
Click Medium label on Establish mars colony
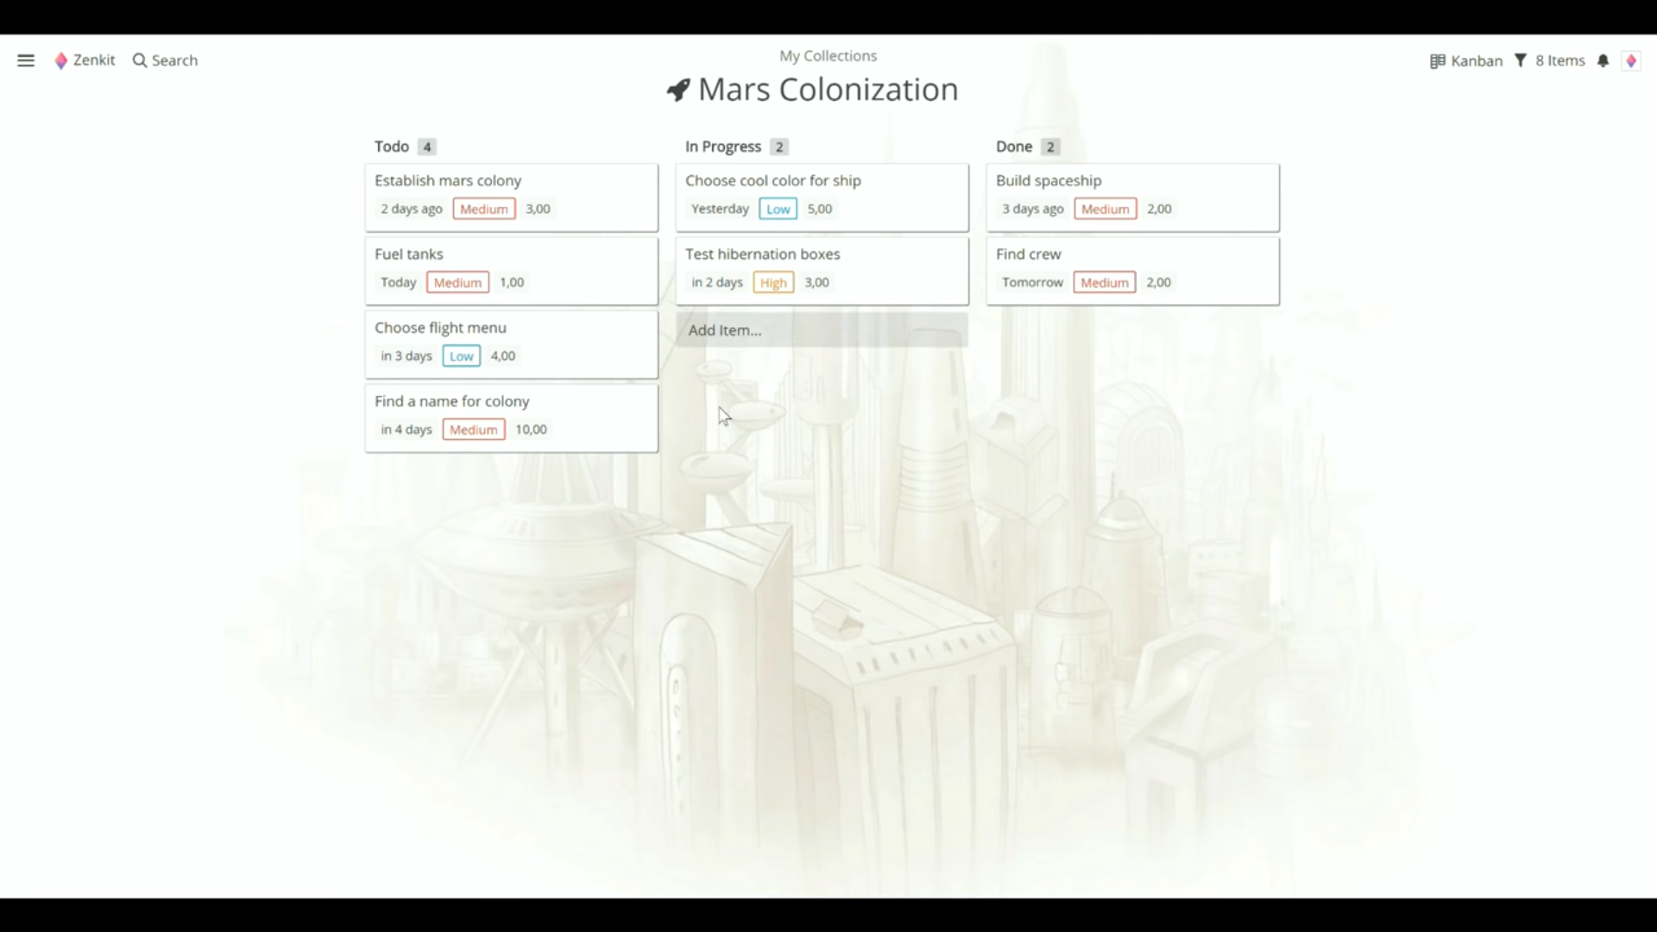tap(483, 209)
